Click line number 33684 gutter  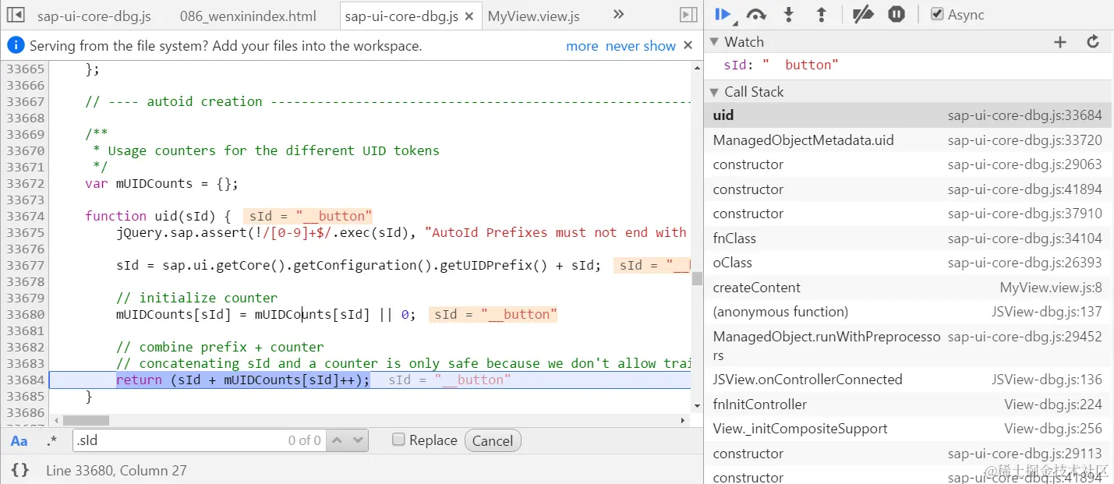(26, 380)
